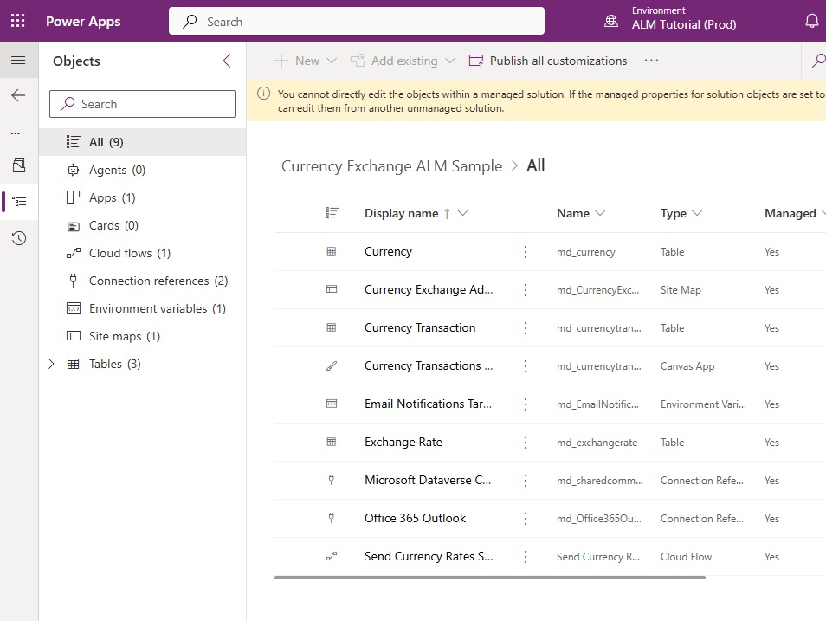Click the cloud flow icon of Send Currency Rates
The width and height of the screenshot is (826, 621).
click(332, 556)
